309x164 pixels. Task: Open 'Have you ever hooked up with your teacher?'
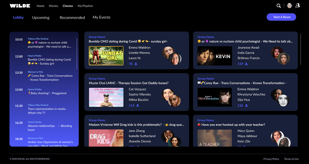pyautogui.click(x=231, y=125)
